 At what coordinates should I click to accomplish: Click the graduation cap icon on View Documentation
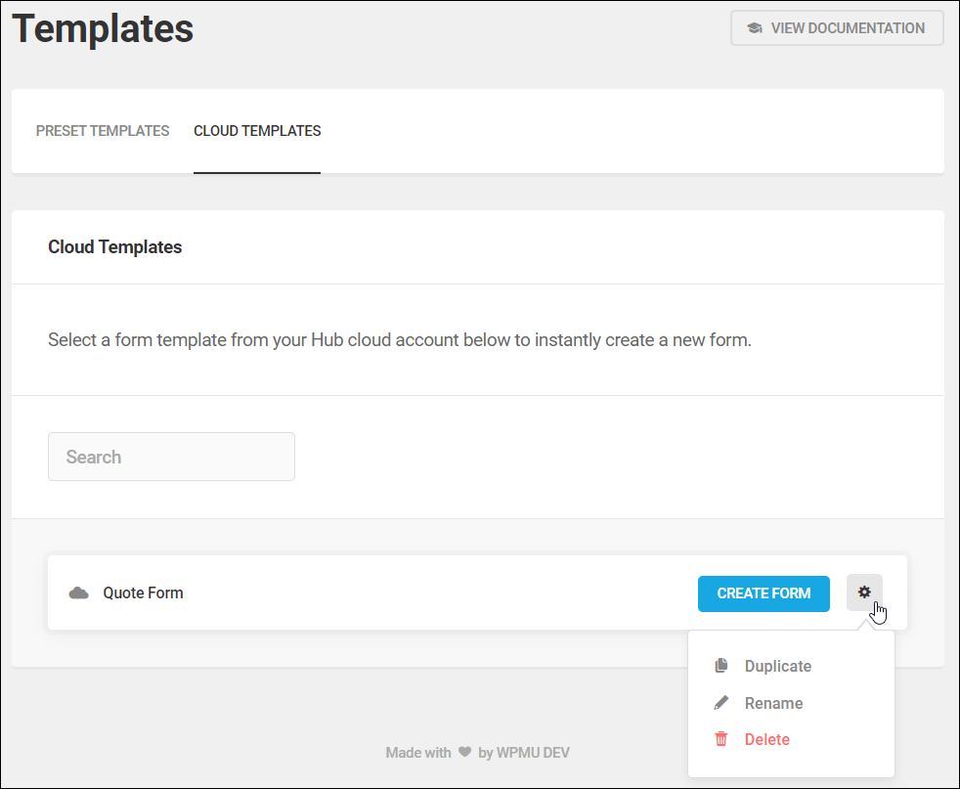[755, 28]
